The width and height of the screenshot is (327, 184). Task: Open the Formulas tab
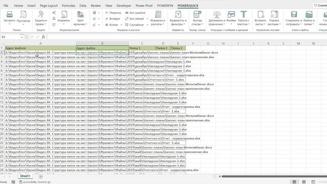tap(68, 6)
